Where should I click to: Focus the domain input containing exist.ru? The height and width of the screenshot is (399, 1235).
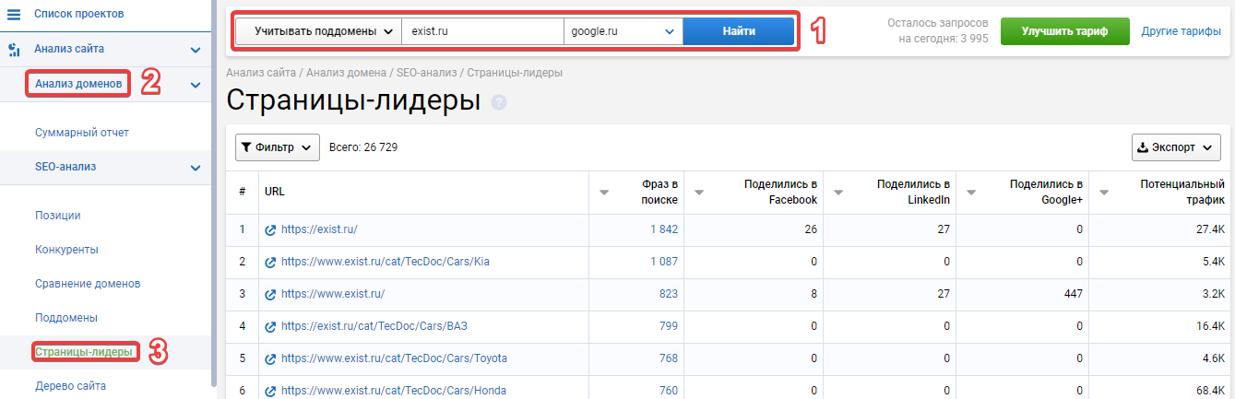coord(482,30)
